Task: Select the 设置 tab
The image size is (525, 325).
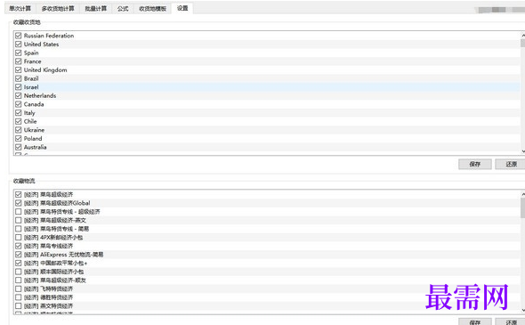Action: 182,8
